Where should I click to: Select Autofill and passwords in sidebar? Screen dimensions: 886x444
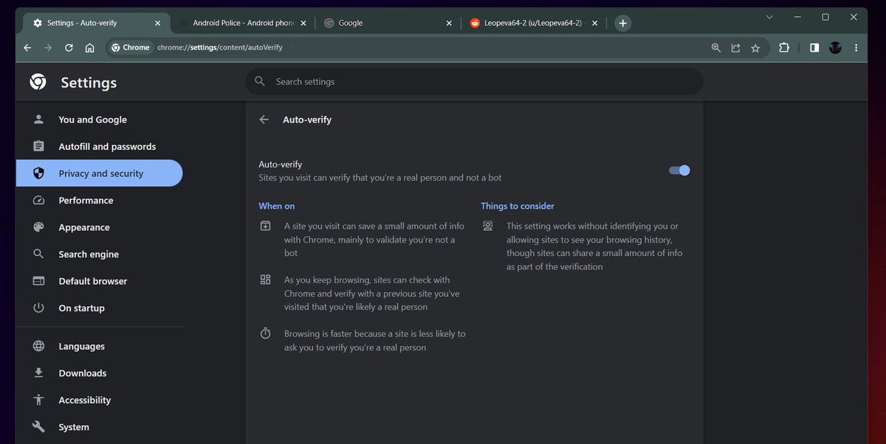pyautogui.click(x=107, y=146)
